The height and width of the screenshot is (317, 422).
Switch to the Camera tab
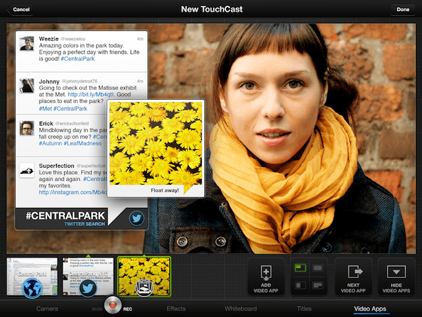click(x=47, y=308)
